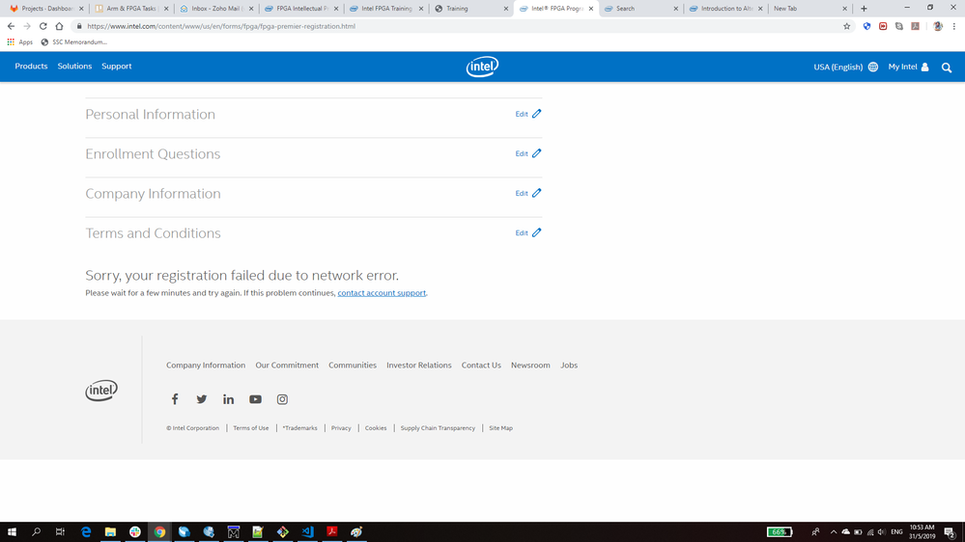Open Adobe Acrobat from the taskbar
The width and height of the screenshot is (965, 542).
[x=331, y=532]
